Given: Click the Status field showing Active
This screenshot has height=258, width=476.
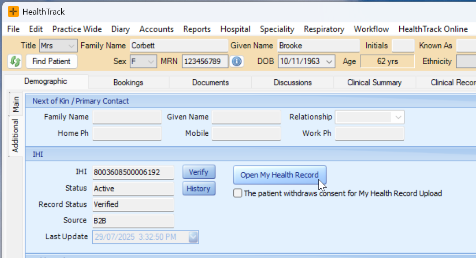Looking at the screenshot, I should pyautogui.click(x=133, y=189).
